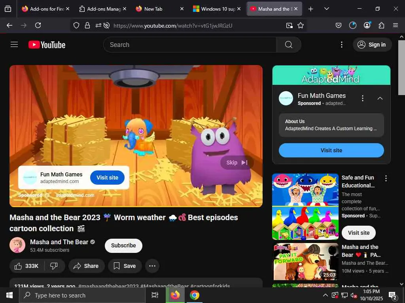Collapse the Fun Math Games ad panel
This screenshot has width=405, height=303.
tap(380, 98)
